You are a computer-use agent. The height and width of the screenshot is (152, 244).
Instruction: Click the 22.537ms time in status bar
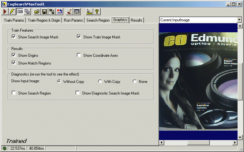pos(18,148)
